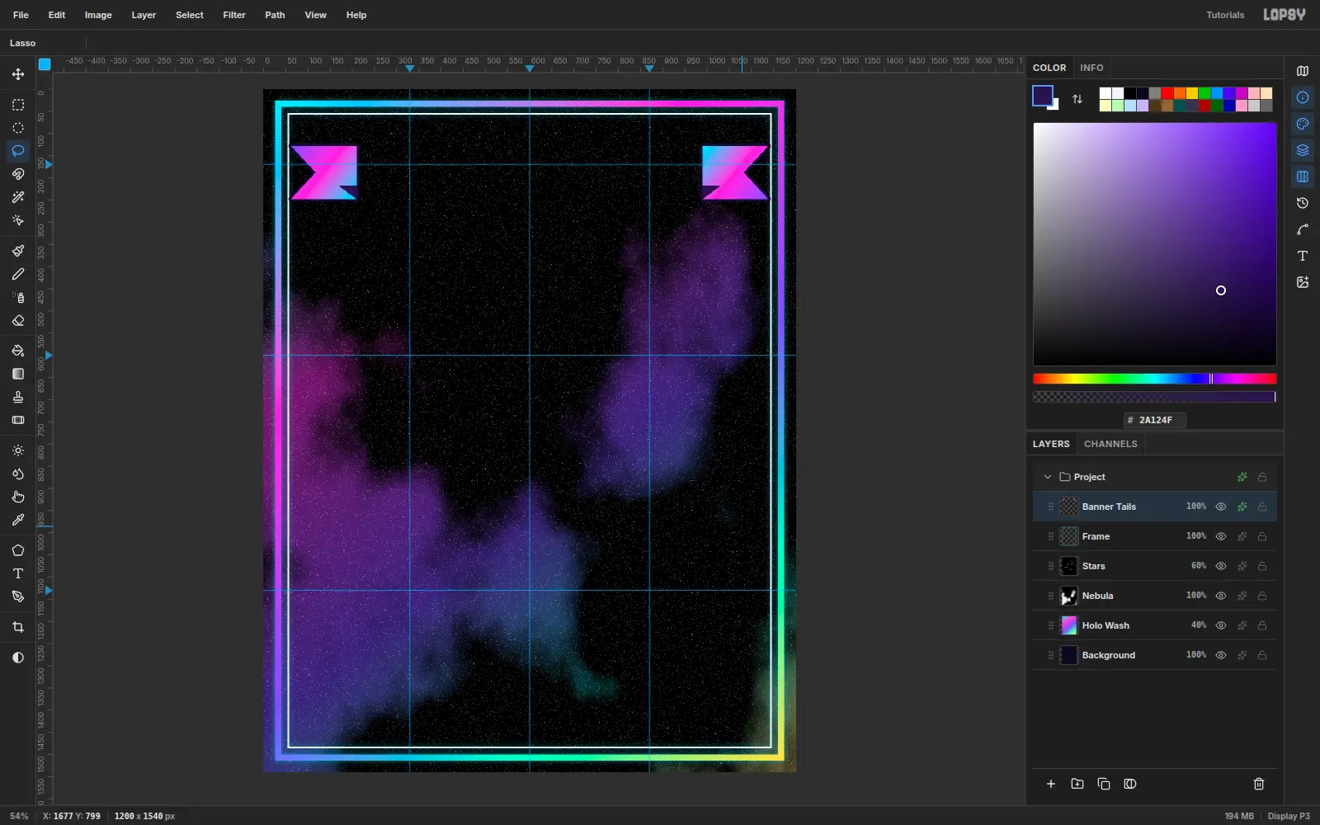Toggle the Quick Mask contrast icon
This screenshot has width=1320, height=825.
18,658
